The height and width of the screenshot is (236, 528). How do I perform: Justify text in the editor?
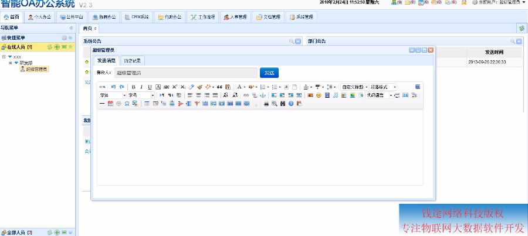pyautogui.click(x=215, y=95)
